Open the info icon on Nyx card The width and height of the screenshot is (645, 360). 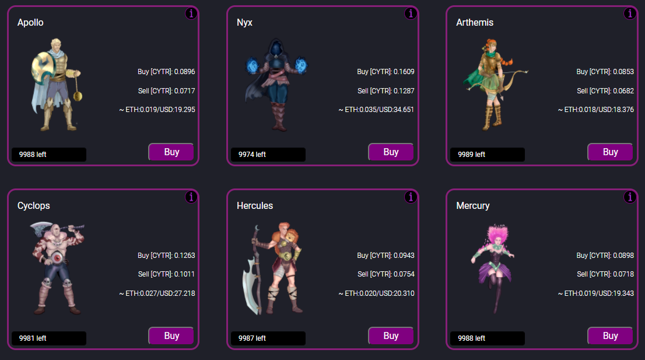(411, 13)
